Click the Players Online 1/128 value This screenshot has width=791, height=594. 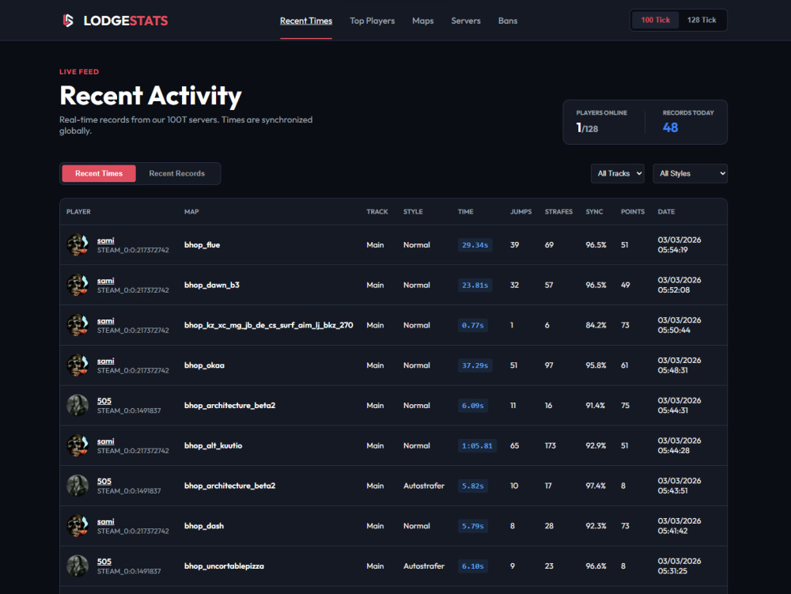pyautogui.click(x=587, y=128)
